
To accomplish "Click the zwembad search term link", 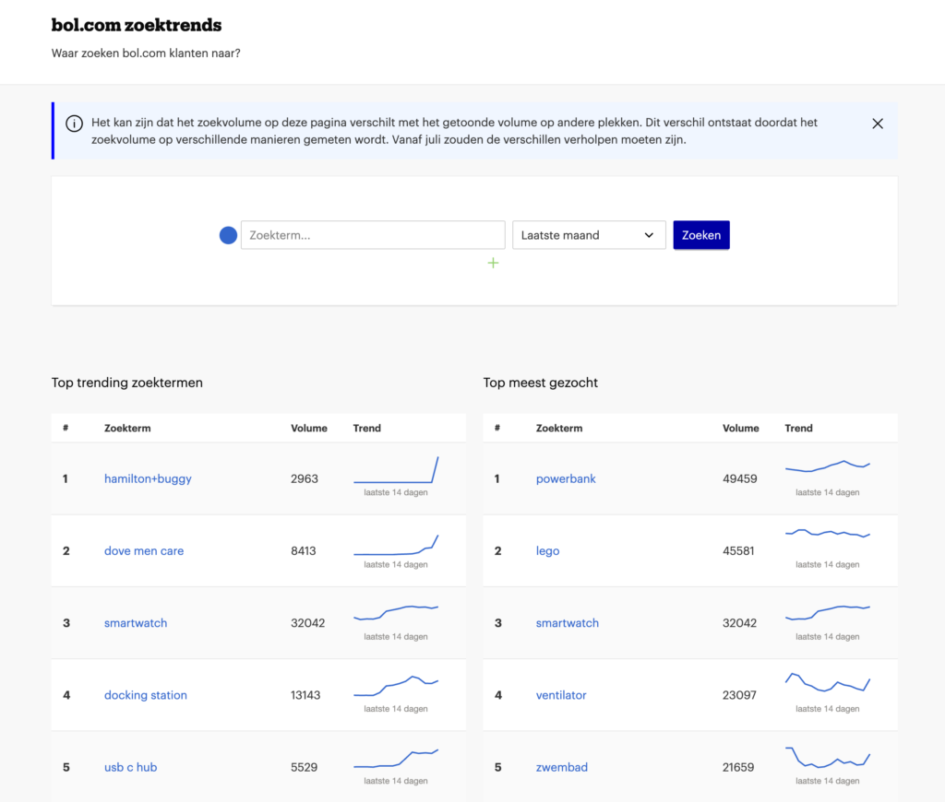I will 561,767.
